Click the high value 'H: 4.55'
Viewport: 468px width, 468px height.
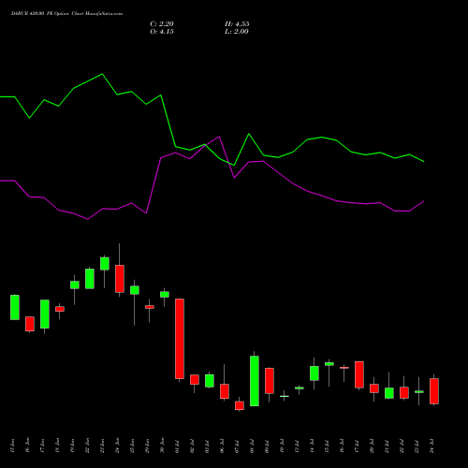tap(237, 24)
